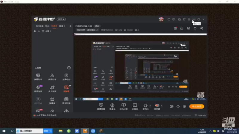Click the padlock icon in header
Image resolution: width=239 pixels, height=134 pixels.
pos(182,28)
